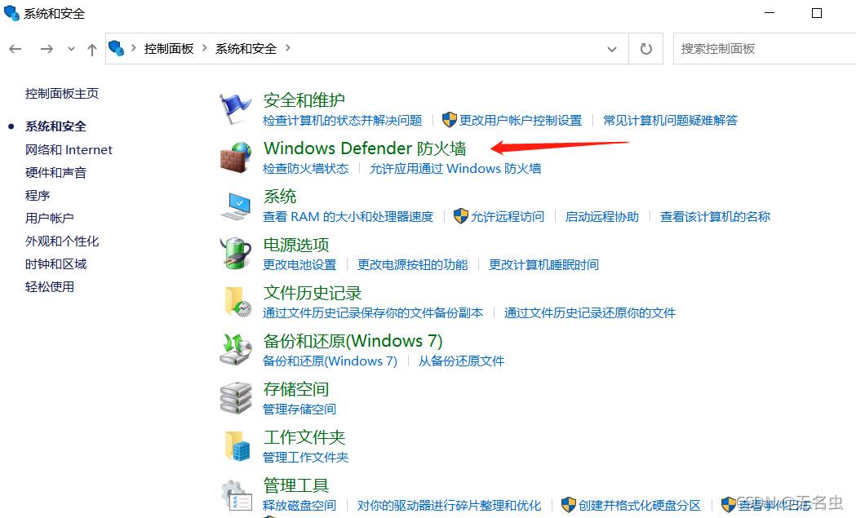This screenshot has height=518, width=856.
Task: Click 系统和安全 breadcrumb in address bar
Action: pos(246,49)
